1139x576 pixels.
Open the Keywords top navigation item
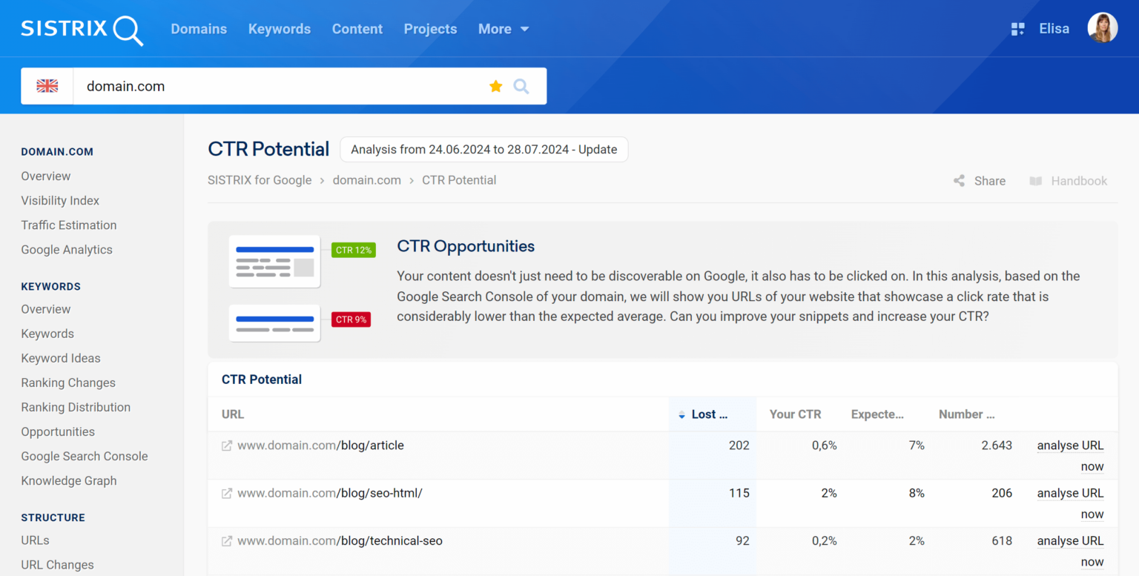click(280, 29)
